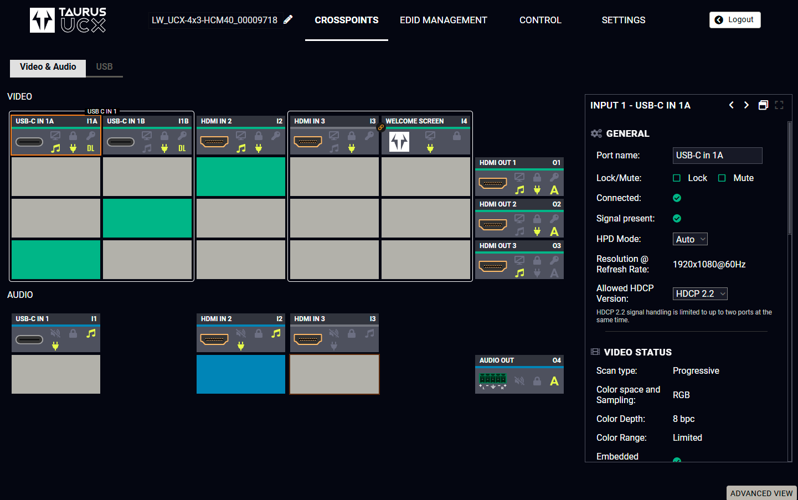The image size is (798, 500).
Task: Click the lock icon on HDMI IN 2
Action: pyautogui.click(x=259, y=136)
